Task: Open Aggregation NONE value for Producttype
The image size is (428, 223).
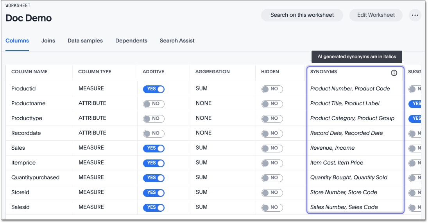Action: point(204,118)
